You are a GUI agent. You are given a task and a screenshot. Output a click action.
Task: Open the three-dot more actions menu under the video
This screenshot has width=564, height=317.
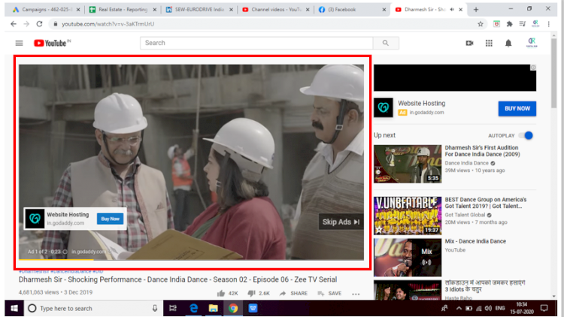click(x=356, y=293)
